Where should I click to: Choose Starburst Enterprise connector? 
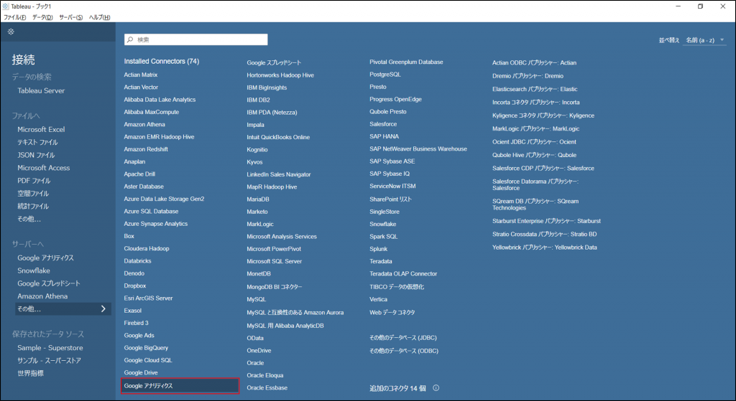tap(546, 221)
